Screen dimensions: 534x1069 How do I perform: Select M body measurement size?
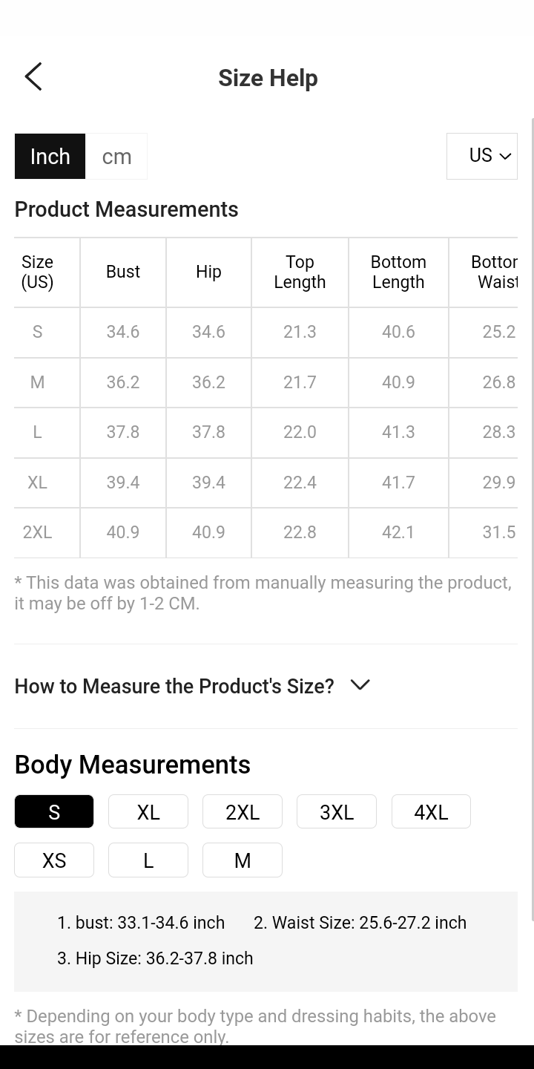[x=243, y=860]
